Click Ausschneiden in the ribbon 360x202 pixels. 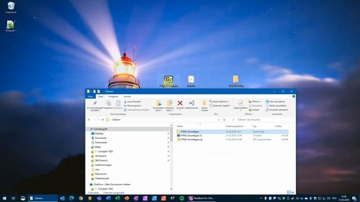point(133,102)
